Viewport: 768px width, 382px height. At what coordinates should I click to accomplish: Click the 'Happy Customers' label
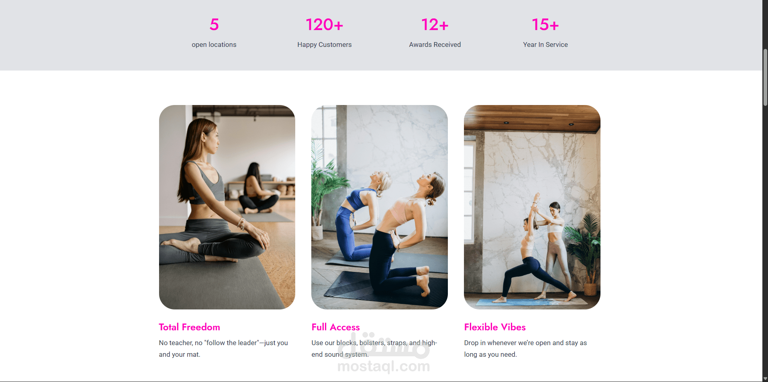click(325, 44)
